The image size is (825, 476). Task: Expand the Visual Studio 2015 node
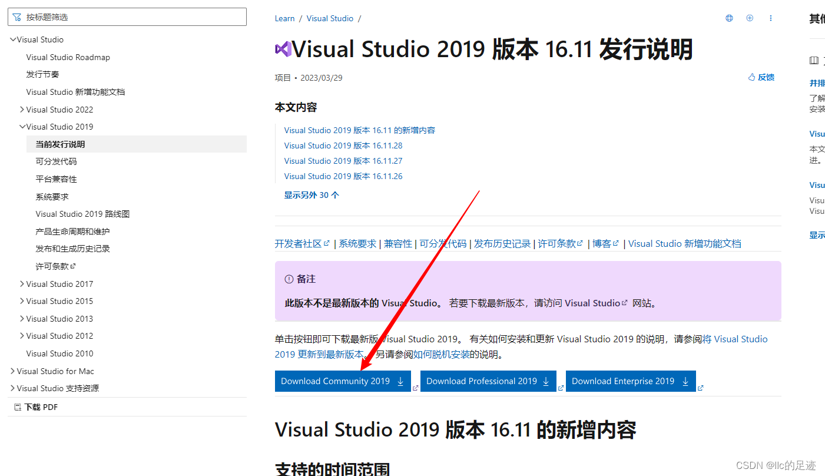22,301
